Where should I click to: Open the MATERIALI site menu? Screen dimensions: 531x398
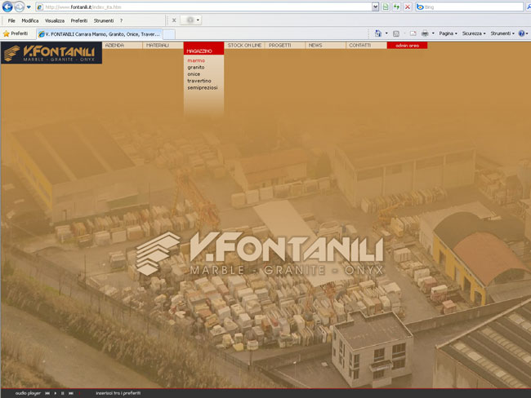163,46
